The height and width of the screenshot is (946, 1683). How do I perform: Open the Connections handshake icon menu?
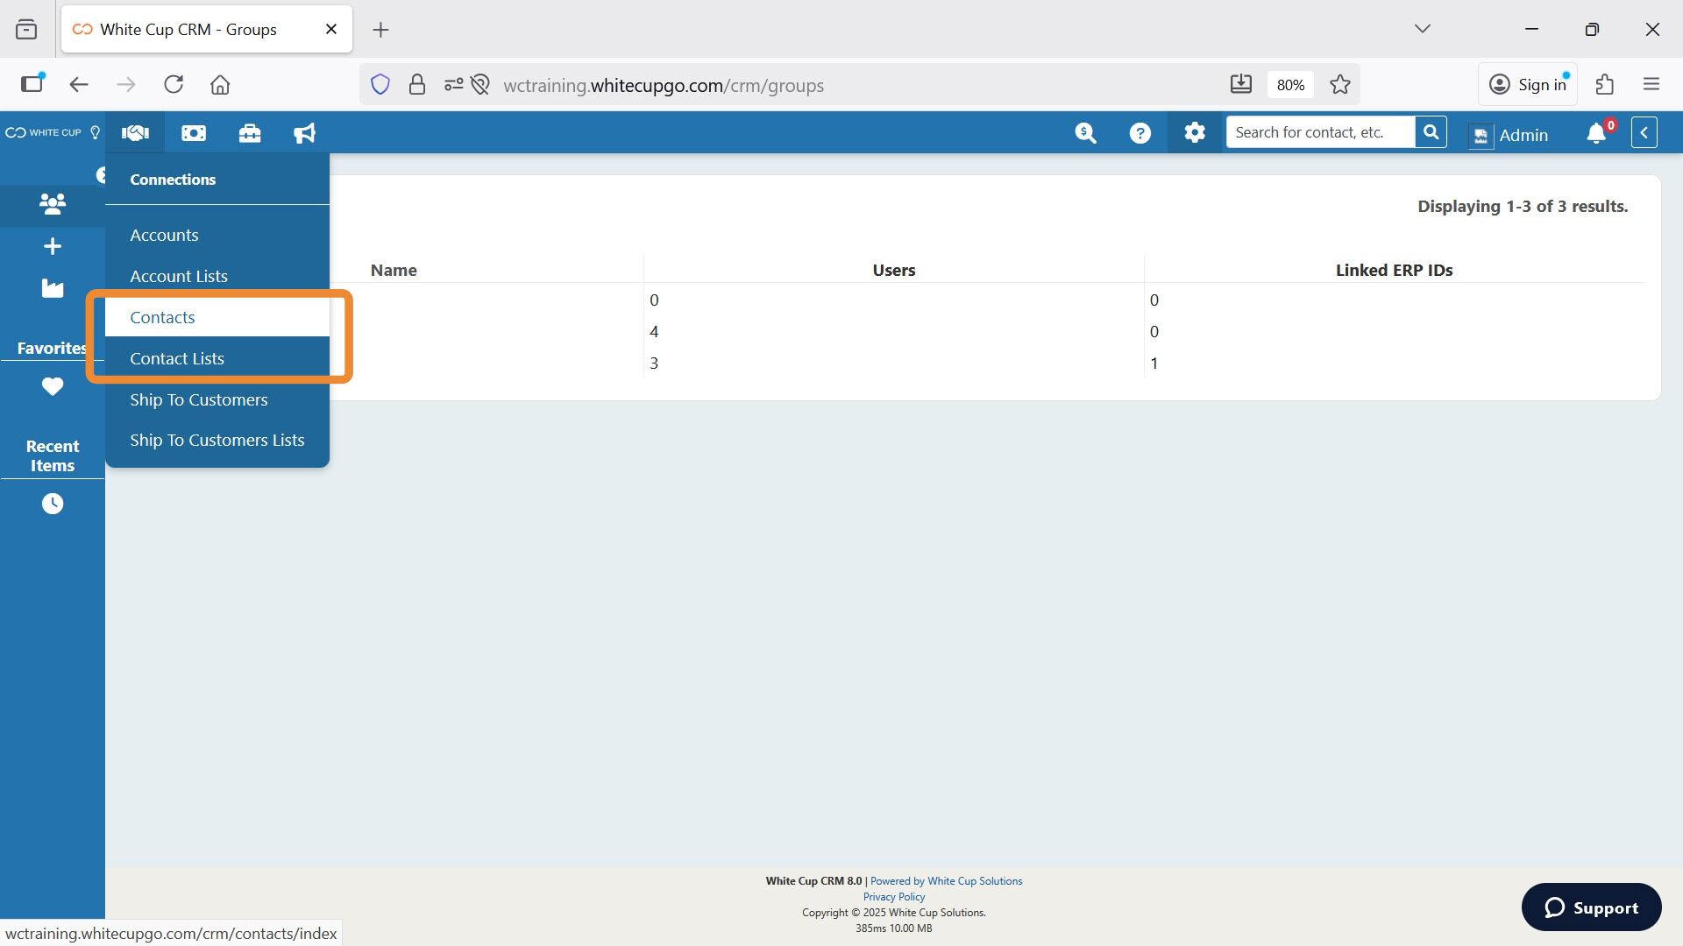135,133
